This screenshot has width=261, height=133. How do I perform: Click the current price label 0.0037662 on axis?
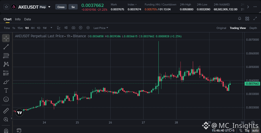coord(252,84)
